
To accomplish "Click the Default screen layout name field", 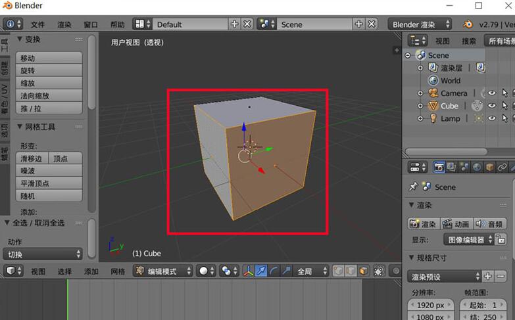I will point(191,24).
